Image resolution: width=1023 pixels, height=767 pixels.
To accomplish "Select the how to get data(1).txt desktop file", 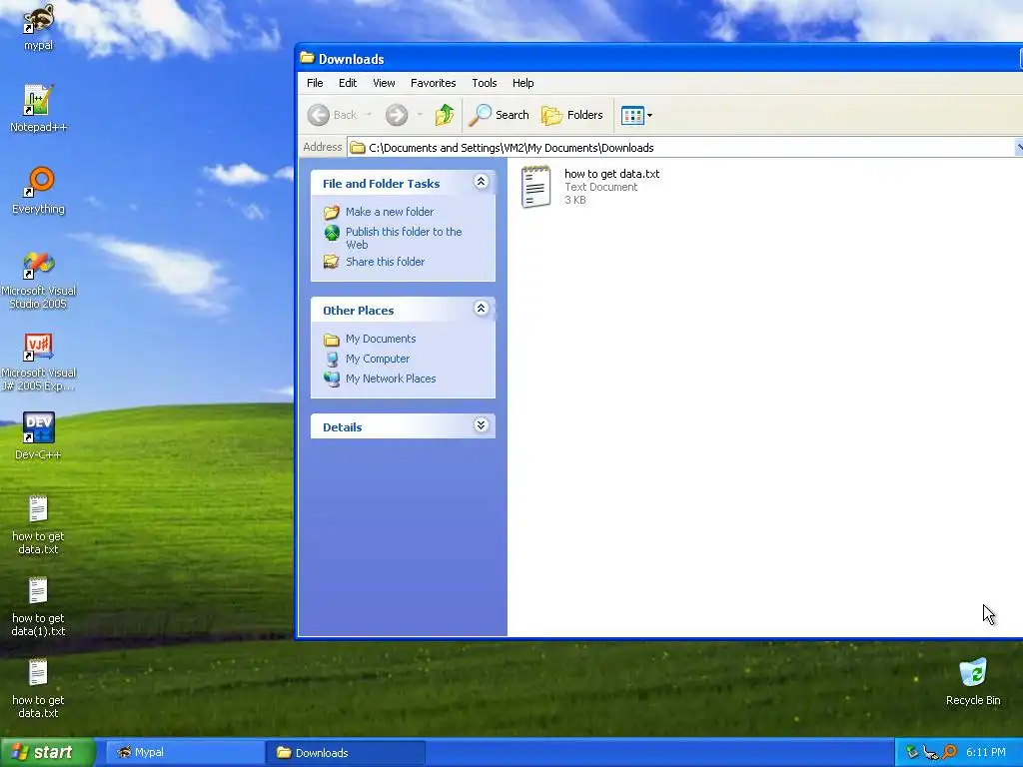I will [38, 606].
